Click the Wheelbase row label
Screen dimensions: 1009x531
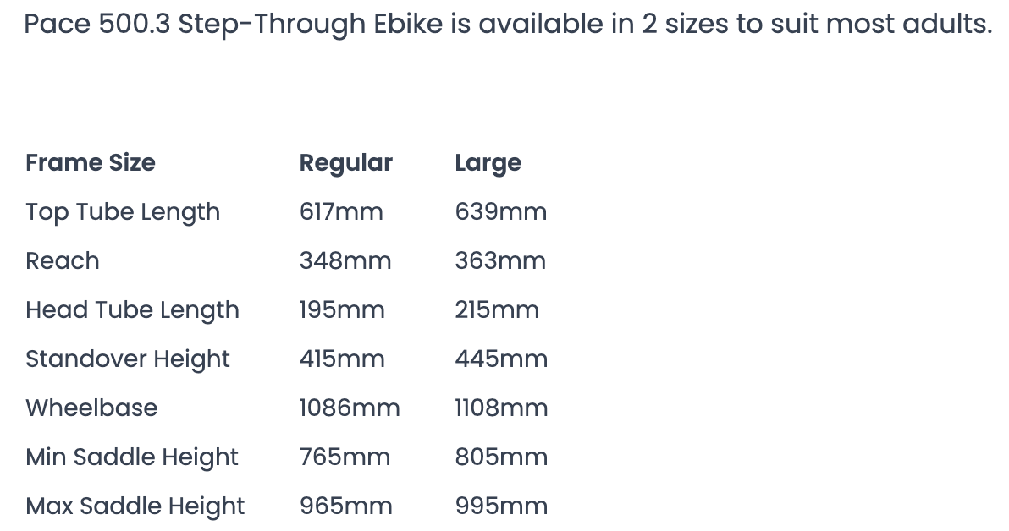tap(91, 408)
